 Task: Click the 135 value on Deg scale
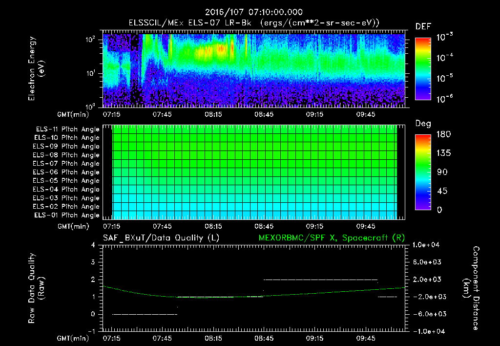(443, 153)
